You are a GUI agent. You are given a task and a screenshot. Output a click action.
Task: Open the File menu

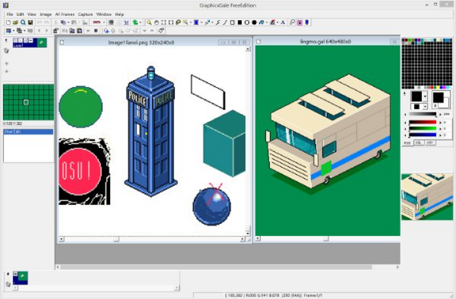(x=10, y=14)
